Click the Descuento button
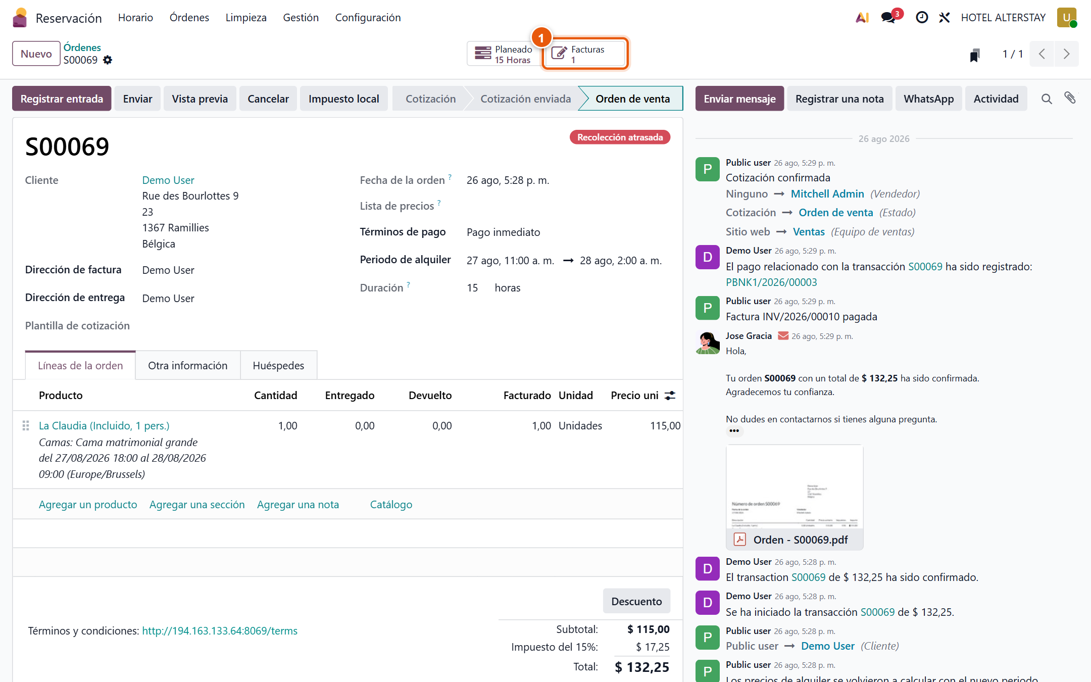 [636, 601]
